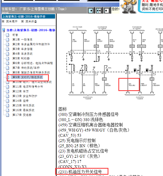Click legend line (231) 机油压力开关信号
The image size is (163, 176).
pyautogui.click(x=80, y=172)
